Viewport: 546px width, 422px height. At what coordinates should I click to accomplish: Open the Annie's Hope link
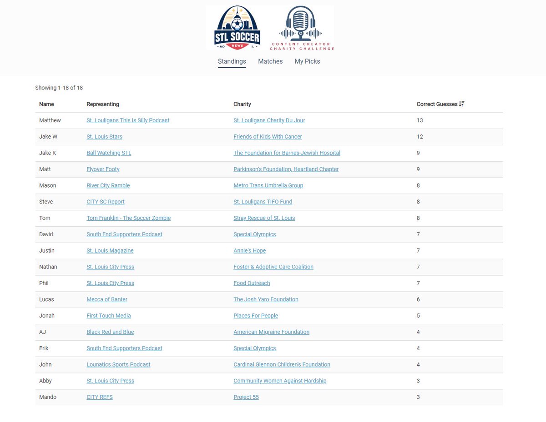click(x=250, y=251)
